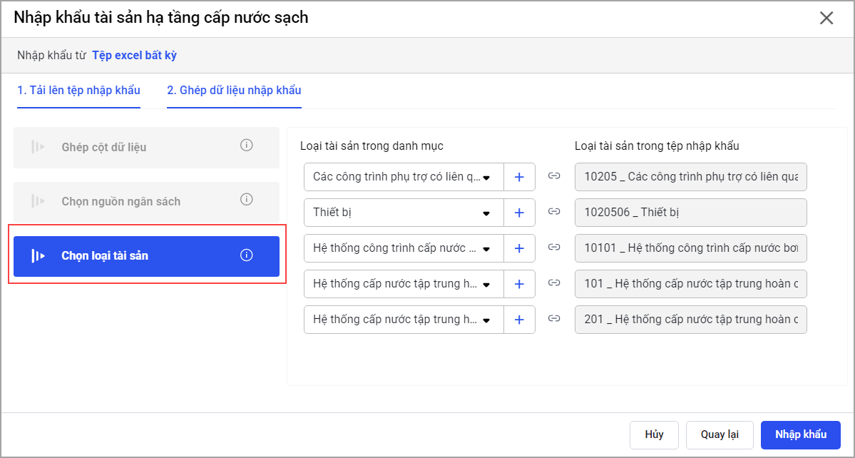Click link icon for 10101 row
855x458 pixels.
click(554, 248)
